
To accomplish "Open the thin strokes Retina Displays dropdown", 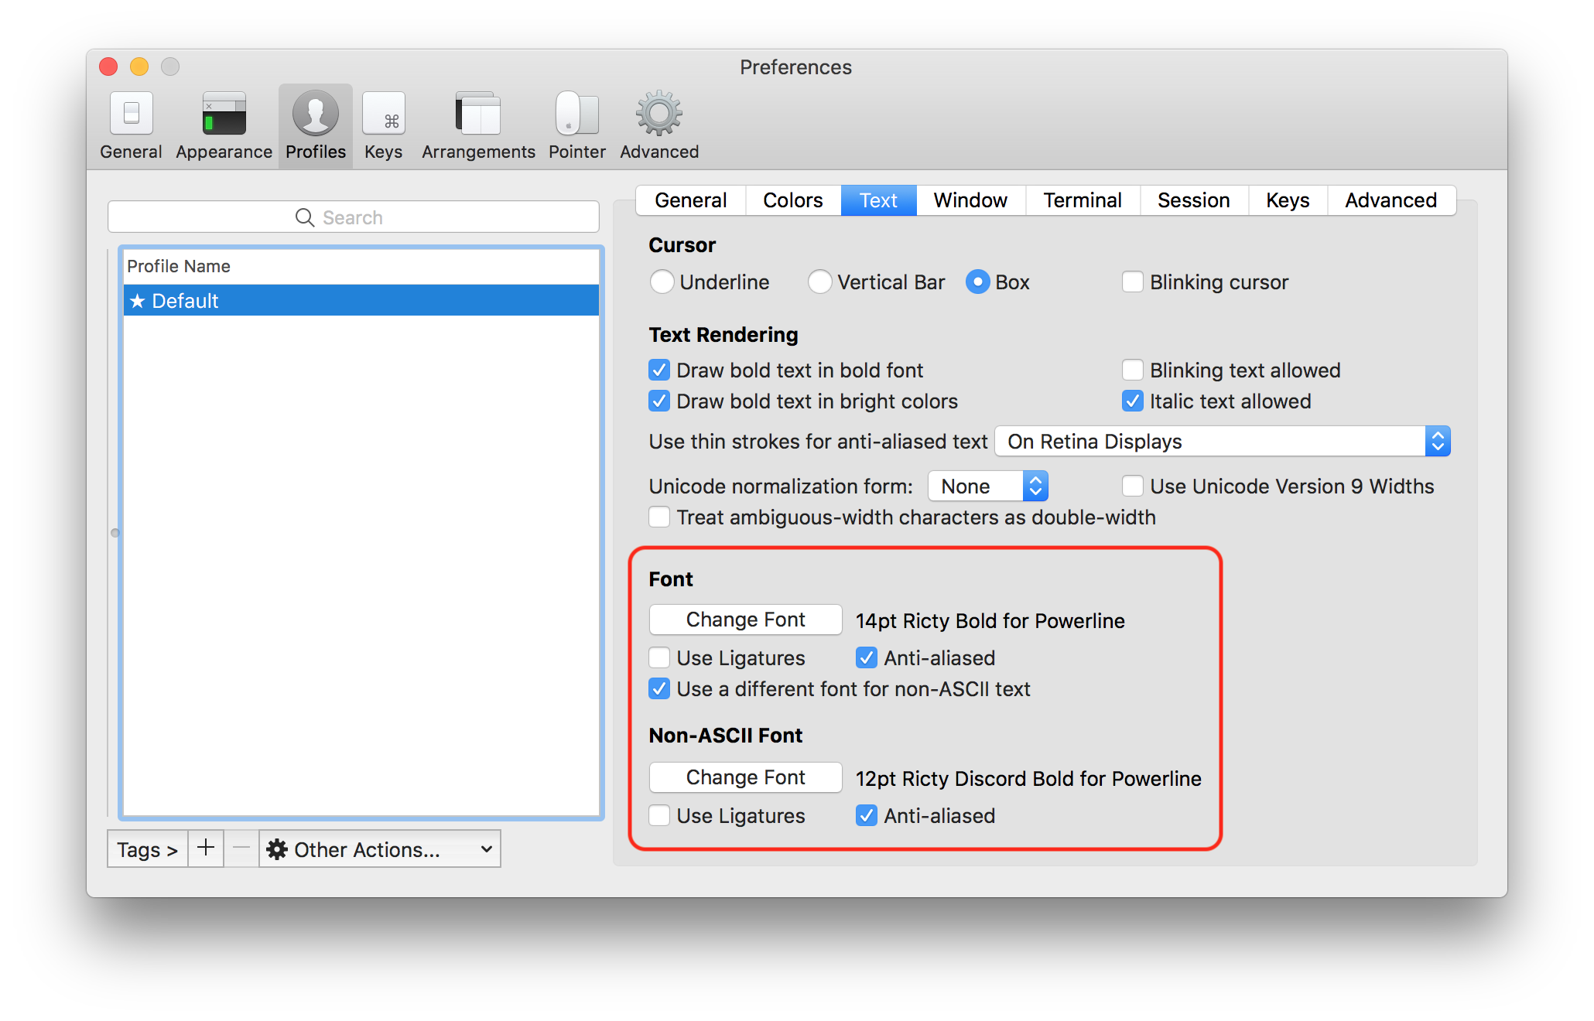I will coord(1222,442).
